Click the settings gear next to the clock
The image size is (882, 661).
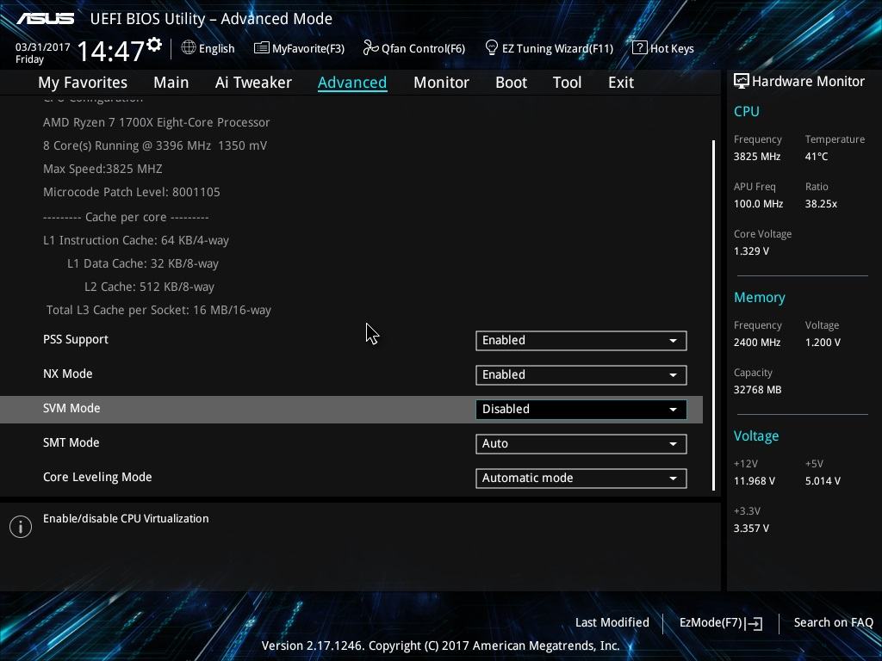(x=154, y=45)
